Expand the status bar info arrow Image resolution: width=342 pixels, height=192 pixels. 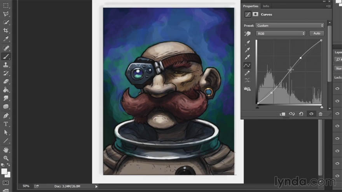coord(96,186)
